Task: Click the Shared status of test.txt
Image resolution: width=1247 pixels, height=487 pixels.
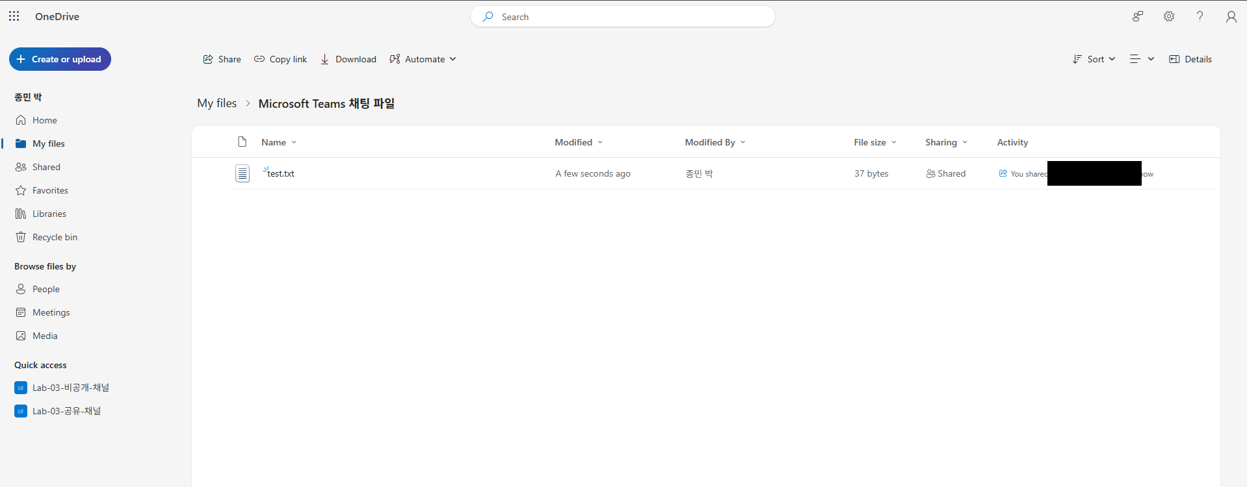Action: click(946, 173)
